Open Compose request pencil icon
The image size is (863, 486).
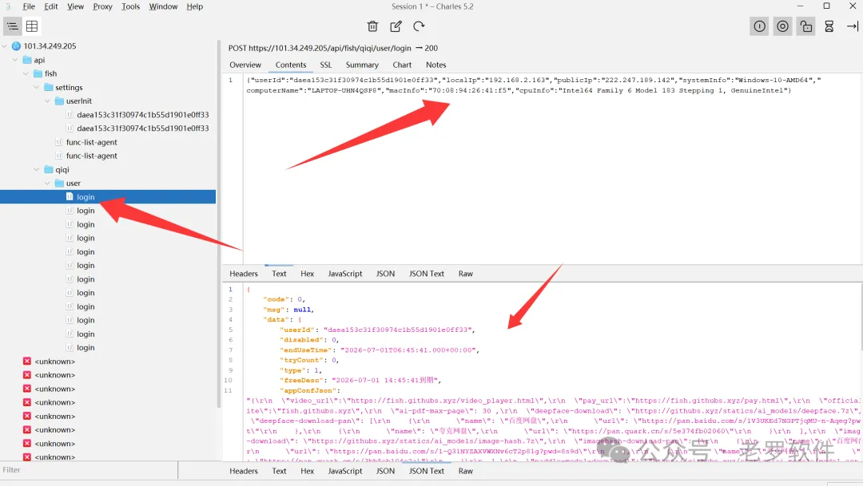[396, 26]
